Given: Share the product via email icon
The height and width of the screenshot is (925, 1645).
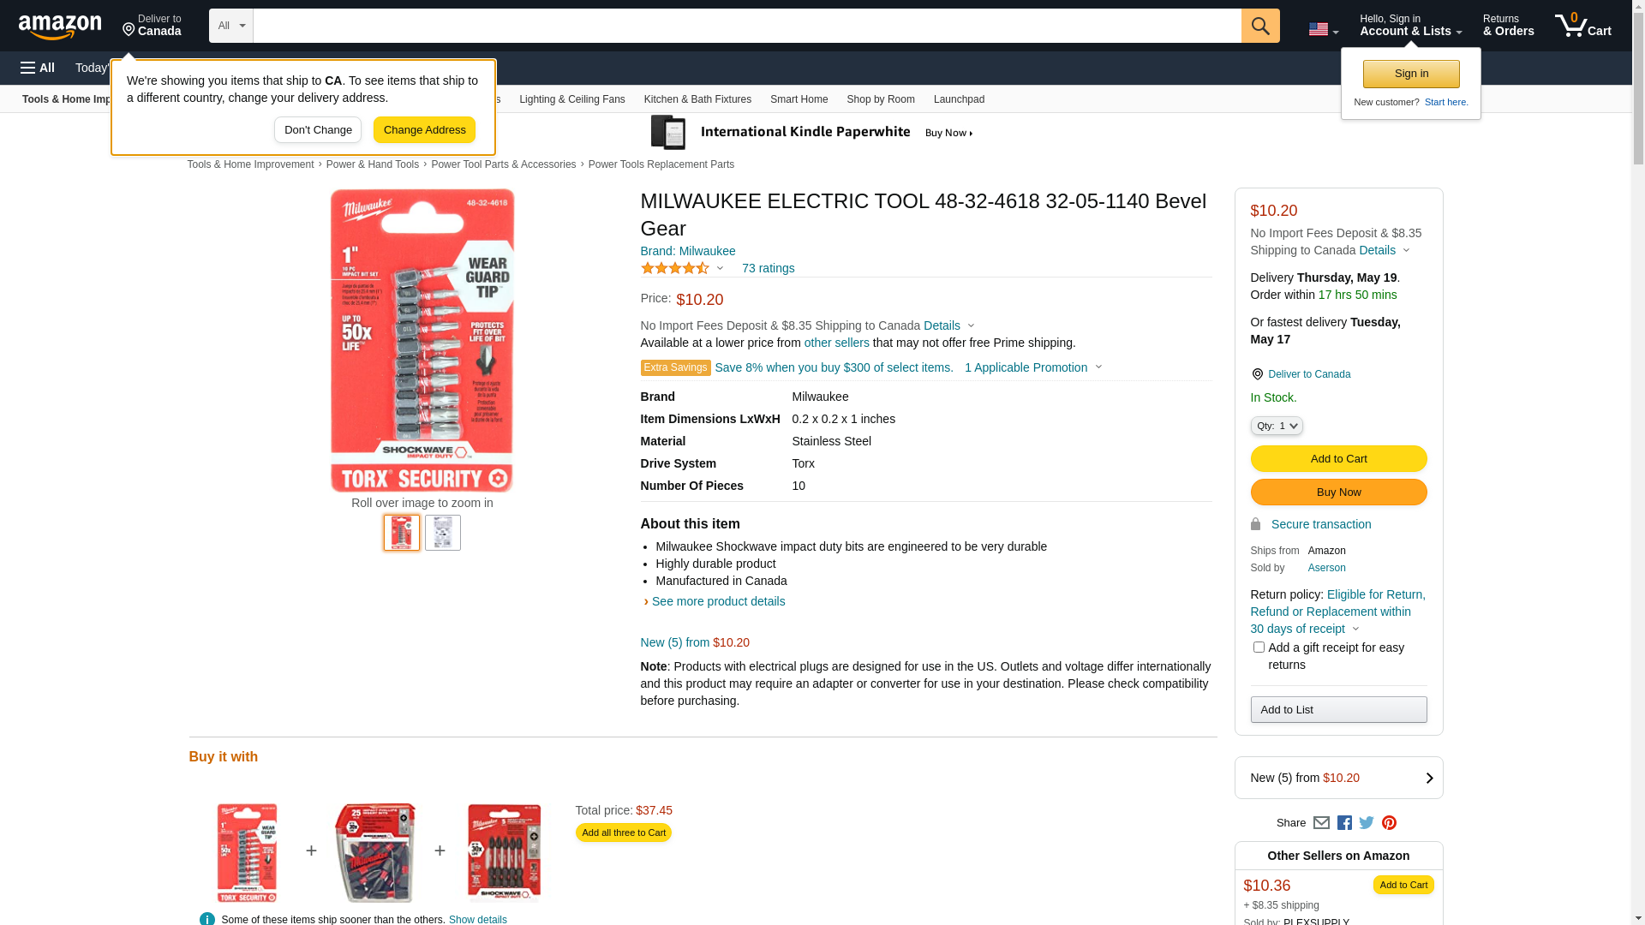Looking at the screenshot, I should pos(1321,823).
